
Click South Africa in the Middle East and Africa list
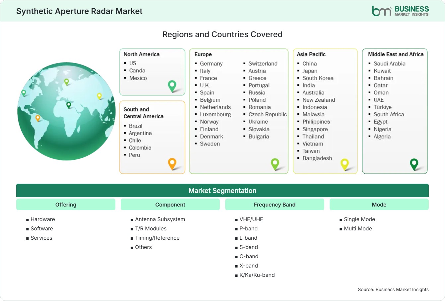click(389, 114)
